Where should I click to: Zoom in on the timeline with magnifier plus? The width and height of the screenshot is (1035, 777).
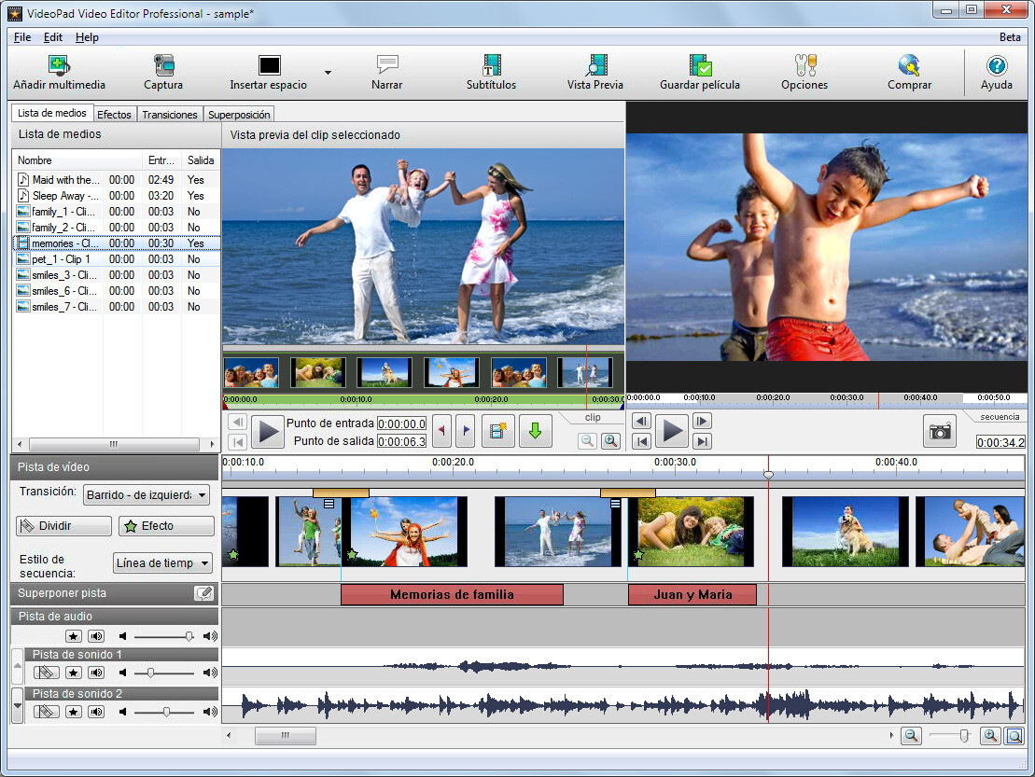(x=990, y=736)
